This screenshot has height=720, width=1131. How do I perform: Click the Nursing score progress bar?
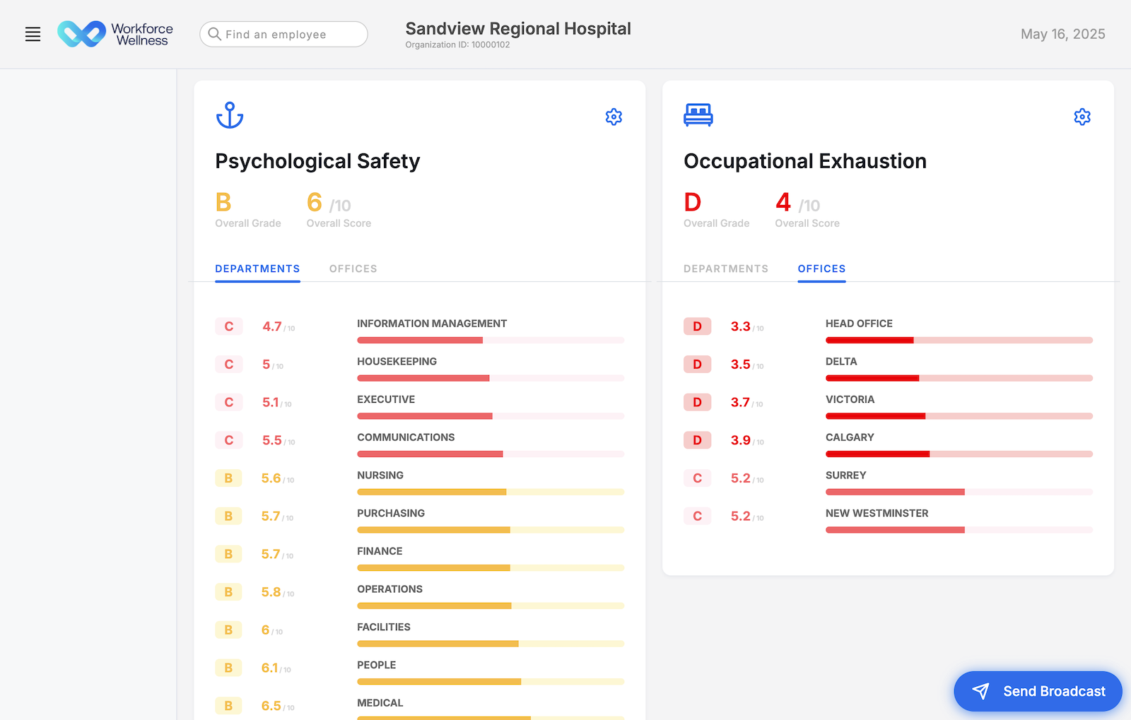(491, 492)
